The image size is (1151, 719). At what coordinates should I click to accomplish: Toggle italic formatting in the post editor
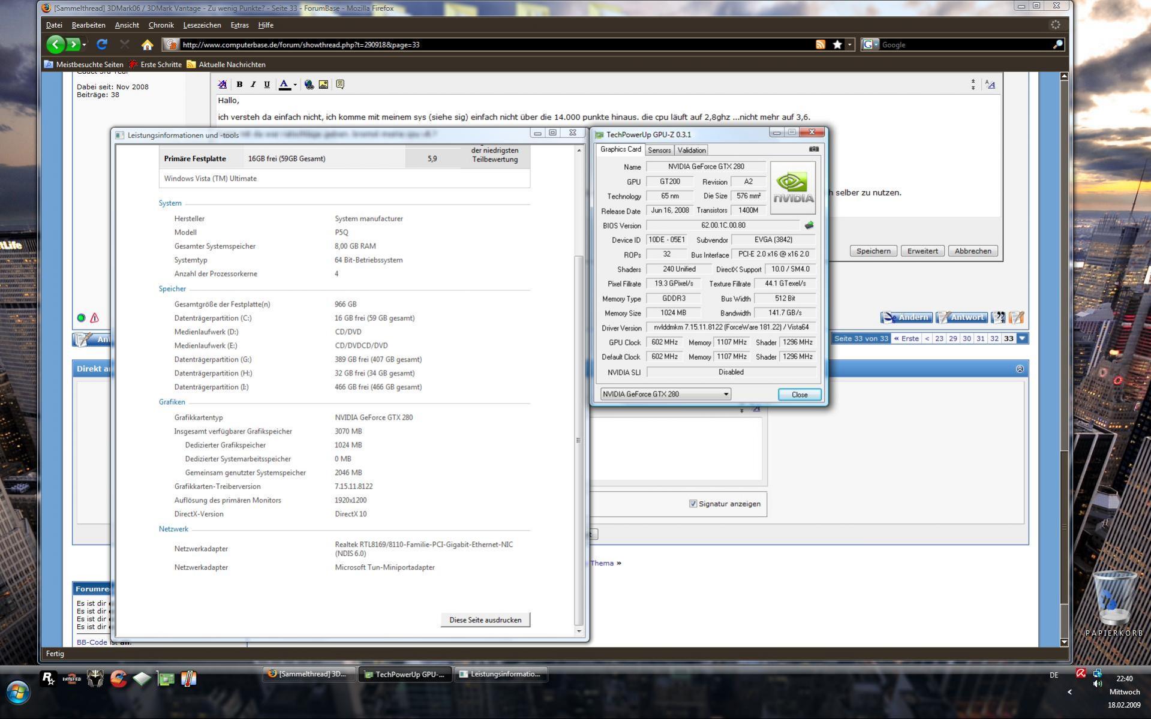(x=253, y=85)
